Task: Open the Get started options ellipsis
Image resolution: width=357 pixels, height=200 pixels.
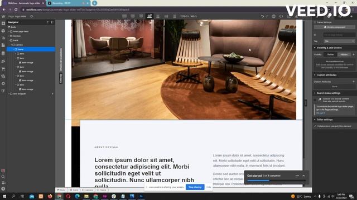Action: 297,176
